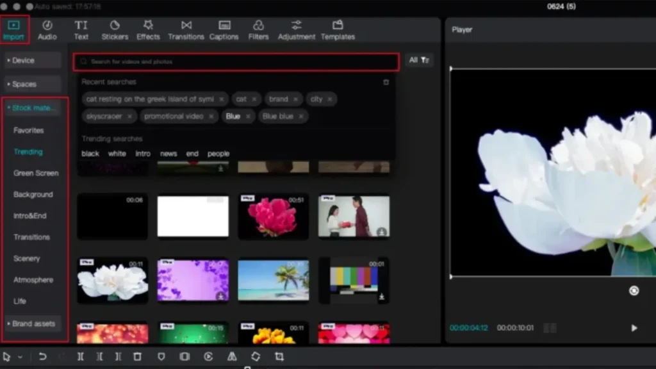
Task: Open the Adjustment tab
Action: pos(296,29)
